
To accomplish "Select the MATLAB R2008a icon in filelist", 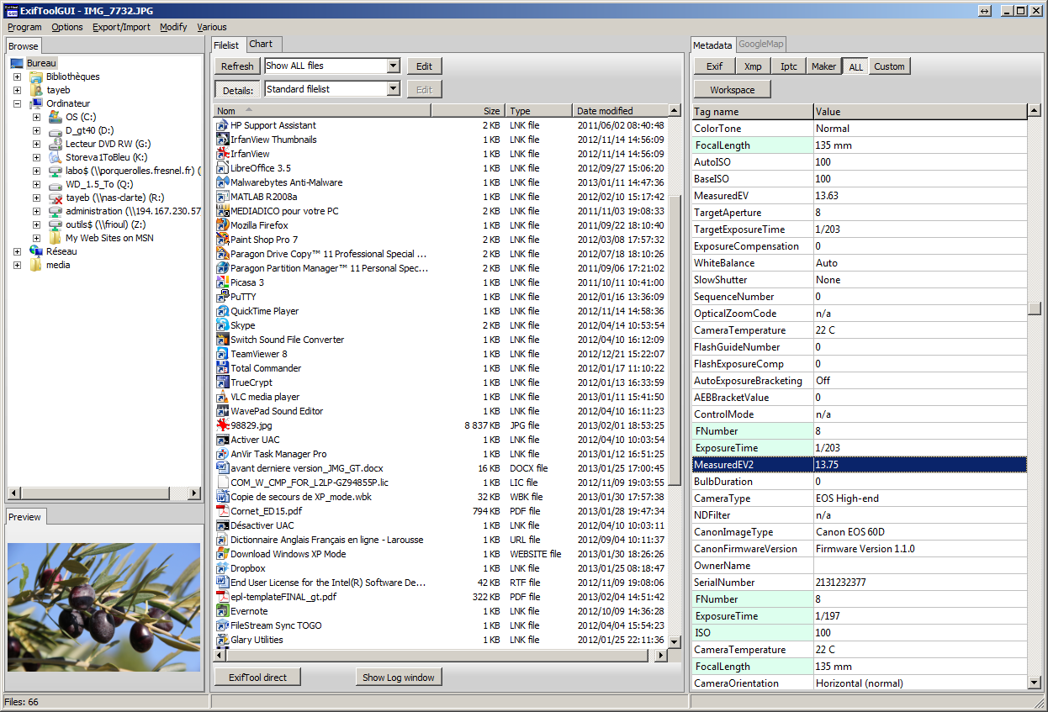I will (223, 197).
